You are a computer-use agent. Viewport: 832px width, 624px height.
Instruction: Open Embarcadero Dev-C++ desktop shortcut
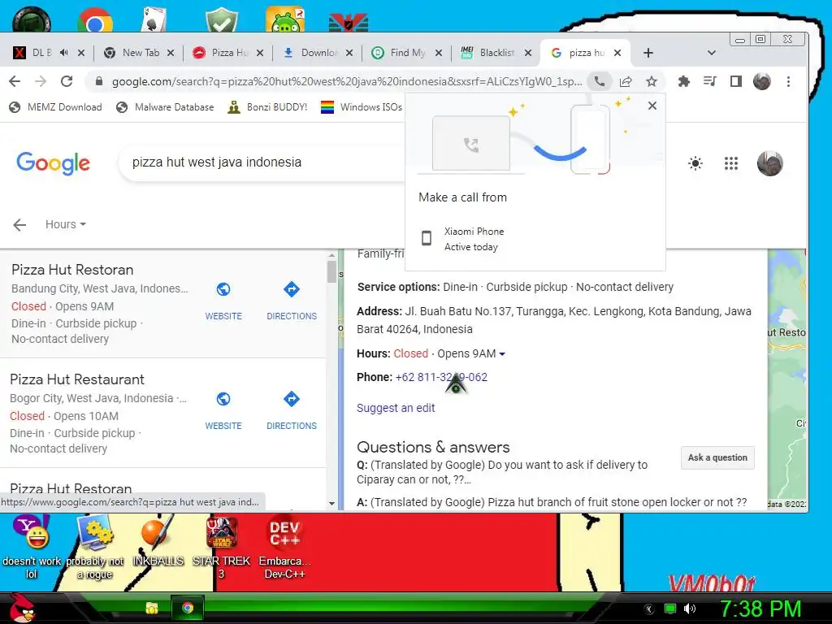point(284,548)
